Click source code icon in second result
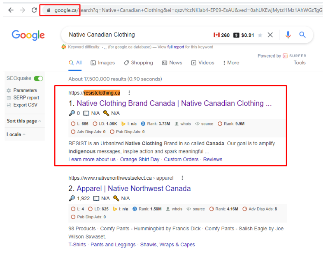 (188, 209)
